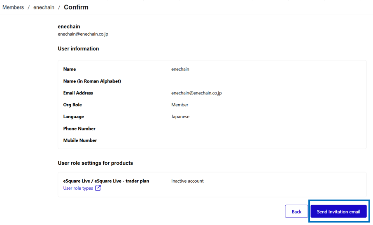The image size is (373, 225).
Task: Click the enechain heading name
Action: point(69,27)
